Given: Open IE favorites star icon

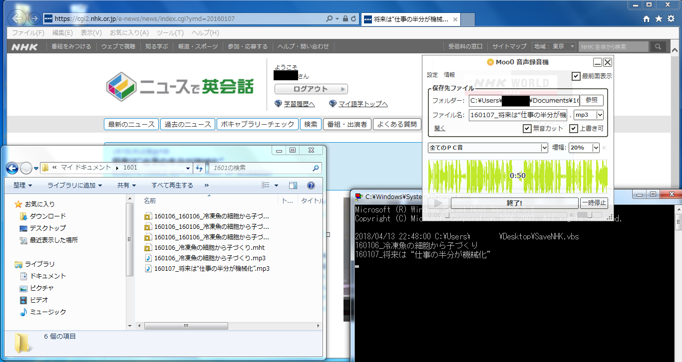Looking at the screenshot, I should point(659,18).
